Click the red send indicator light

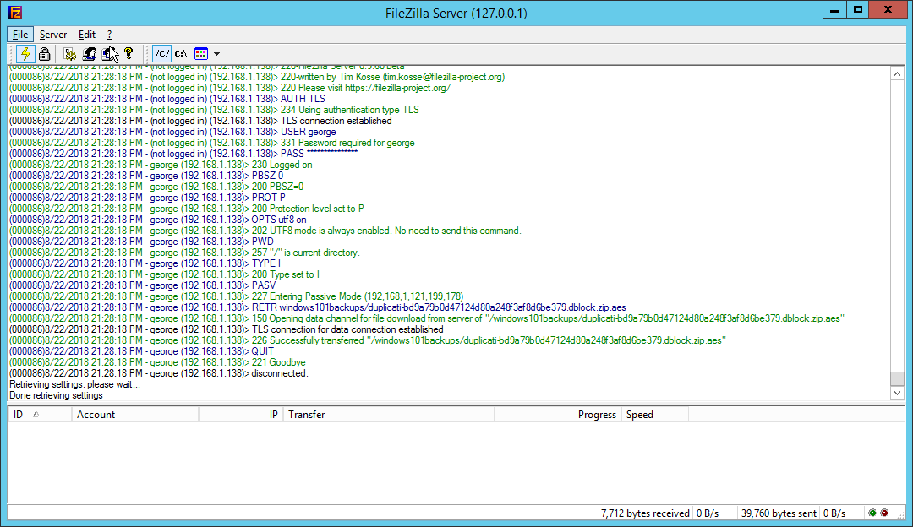tap(884, 513)
